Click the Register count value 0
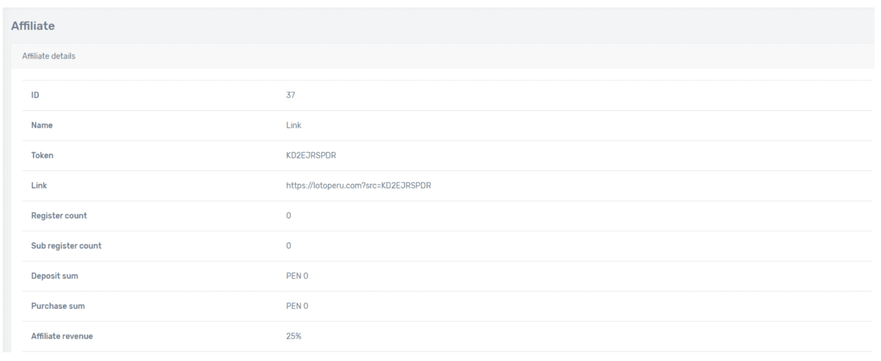881x361 pixels. (x=289, y=216)
